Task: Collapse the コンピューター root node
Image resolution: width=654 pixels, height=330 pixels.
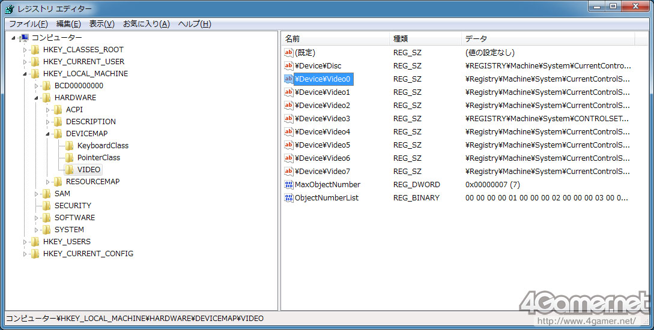Action: pyautogui.click(x=13, y=38)
